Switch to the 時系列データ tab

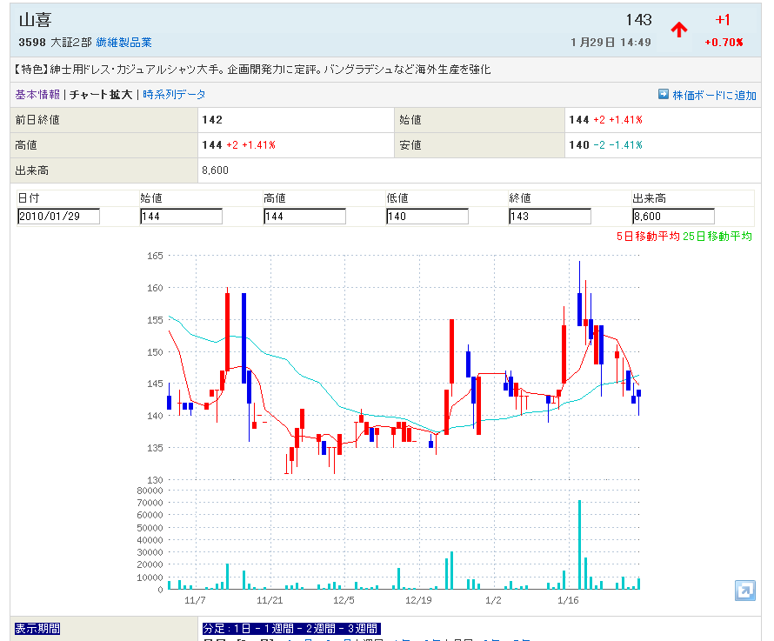click(x=174, y=95)
